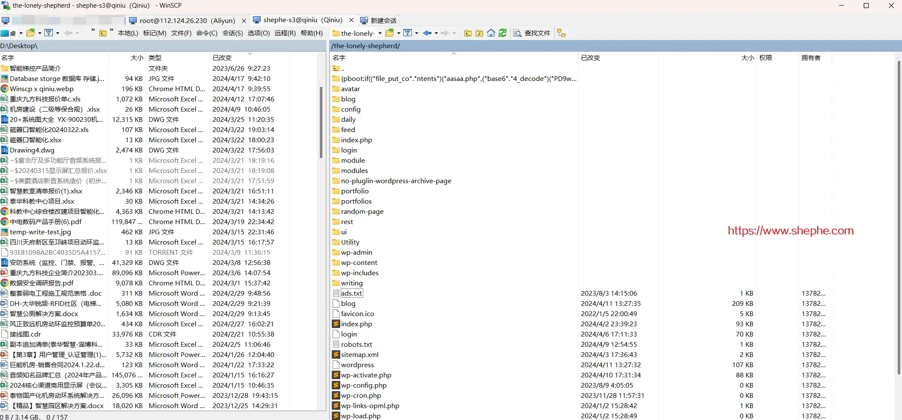Start a new session via 新建会话
The image size is (902, 420).
pos(379,20)
